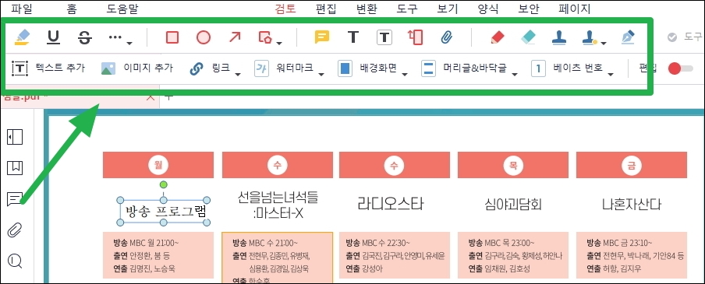Image resolution: width=705 pixels, height=284 pixels.
Task: Switch to the 페이지 tab
Action: [x=574, y=9]
